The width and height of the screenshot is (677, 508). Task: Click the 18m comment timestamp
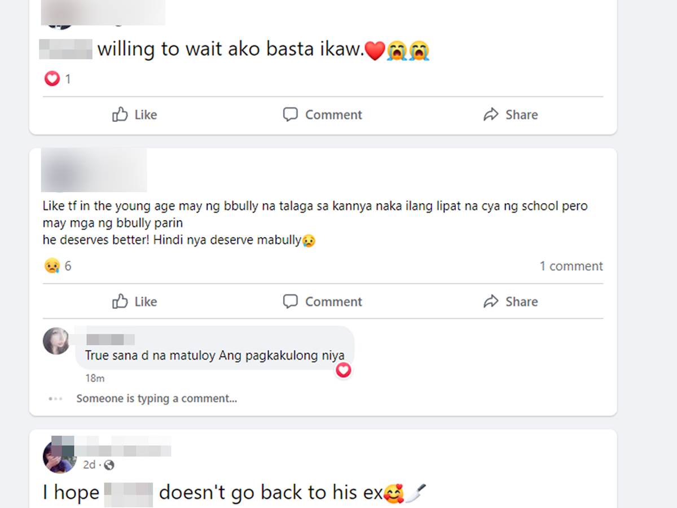[95, 378]
